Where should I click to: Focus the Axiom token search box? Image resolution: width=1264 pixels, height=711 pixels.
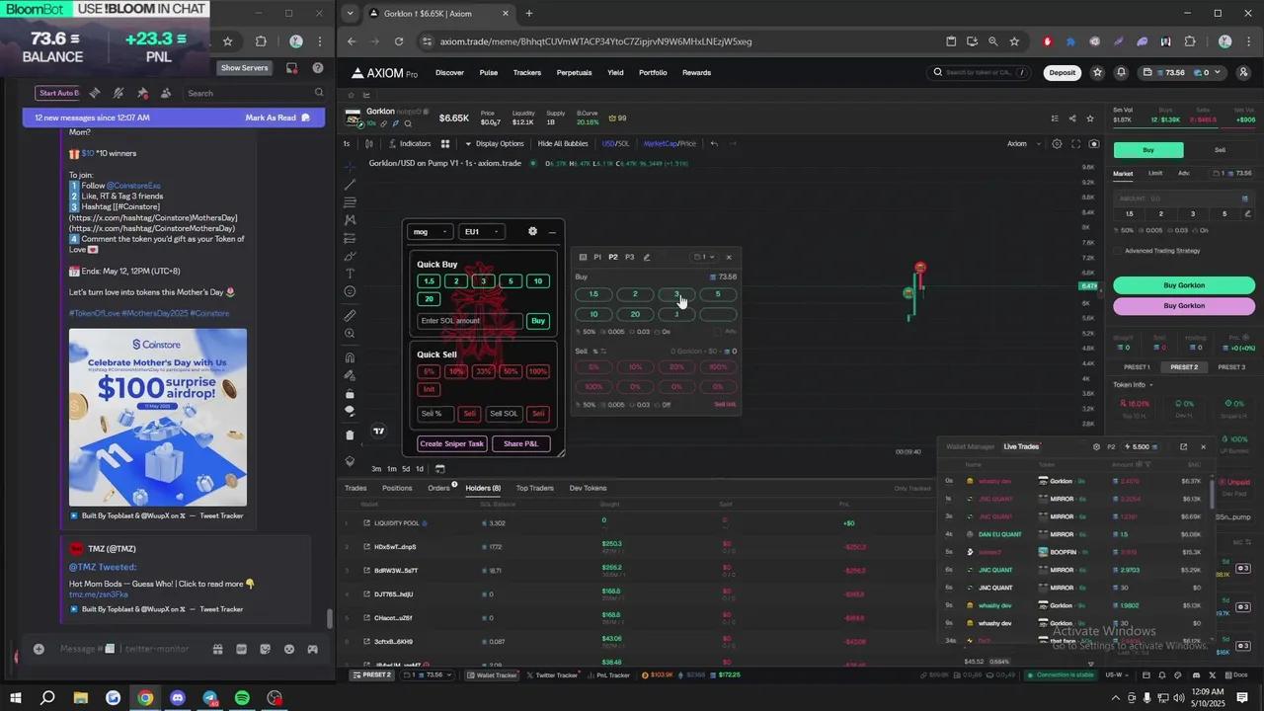tap(981, 72)
